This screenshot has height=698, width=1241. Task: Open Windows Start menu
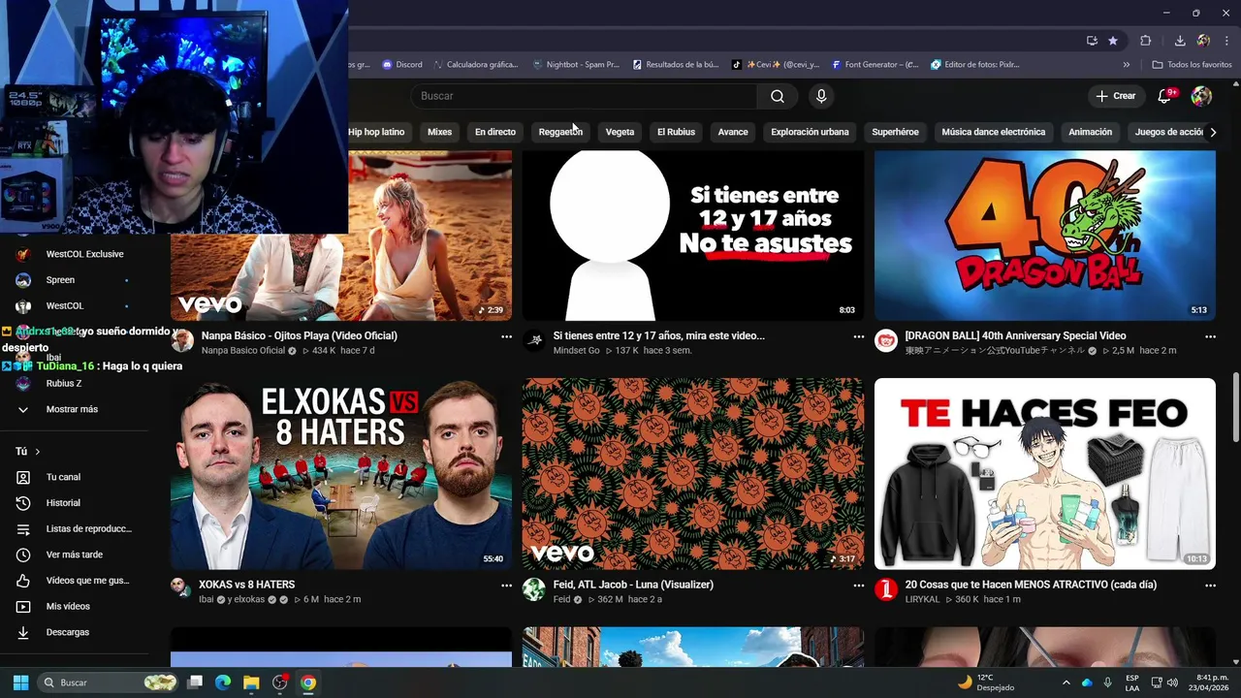20,682
